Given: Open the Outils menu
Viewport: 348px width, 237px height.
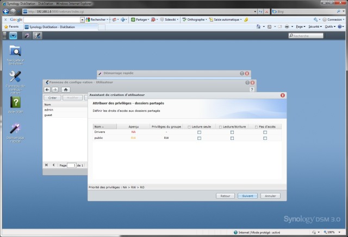Looking at the screenshot, I should (x=330, y=27).
